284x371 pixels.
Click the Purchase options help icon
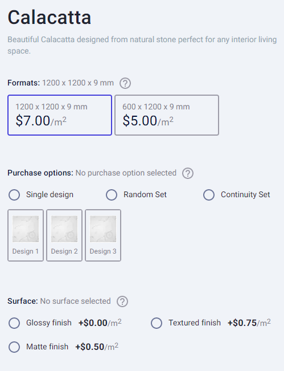click(x=188, y=173)
